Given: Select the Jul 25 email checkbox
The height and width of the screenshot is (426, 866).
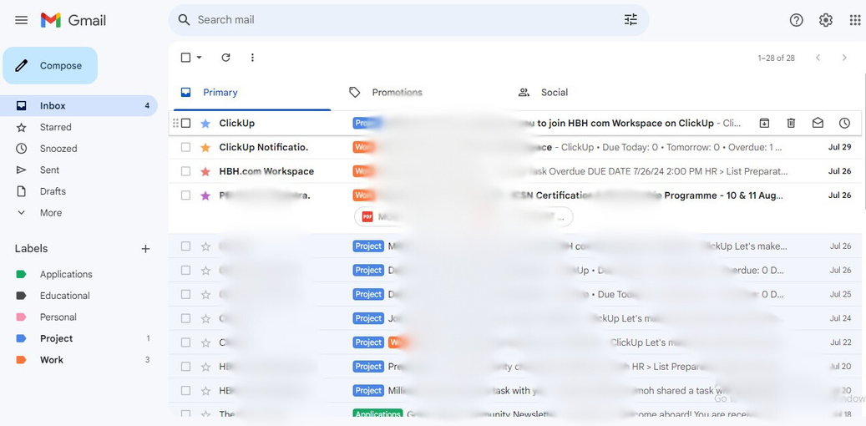Looking at the screenshot, I should pos(185,295).
